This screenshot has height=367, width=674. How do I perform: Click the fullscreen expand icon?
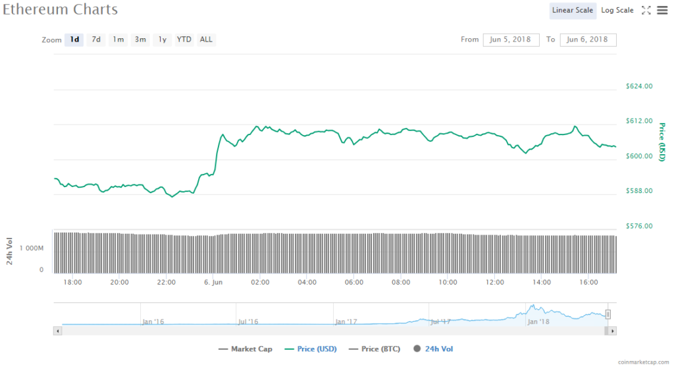646,10
